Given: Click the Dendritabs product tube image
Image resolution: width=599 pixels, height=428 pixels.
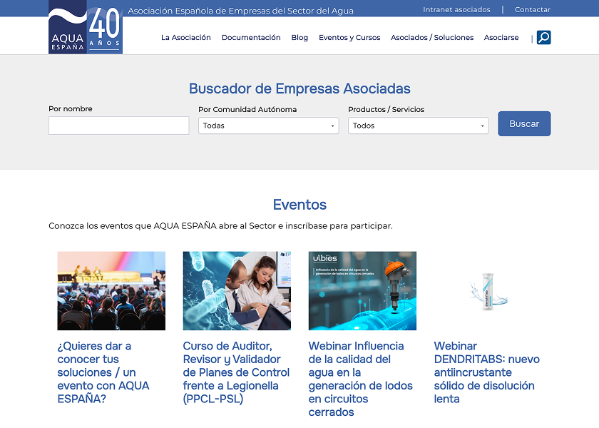Looking at the screenshot, I should click(488, 290).
